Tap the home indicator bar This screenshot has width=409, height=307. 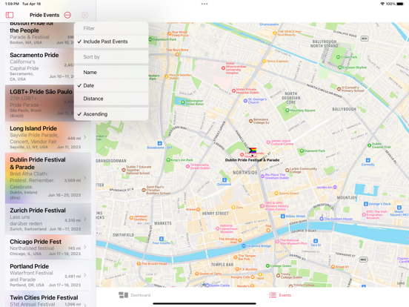click(204, 303)
